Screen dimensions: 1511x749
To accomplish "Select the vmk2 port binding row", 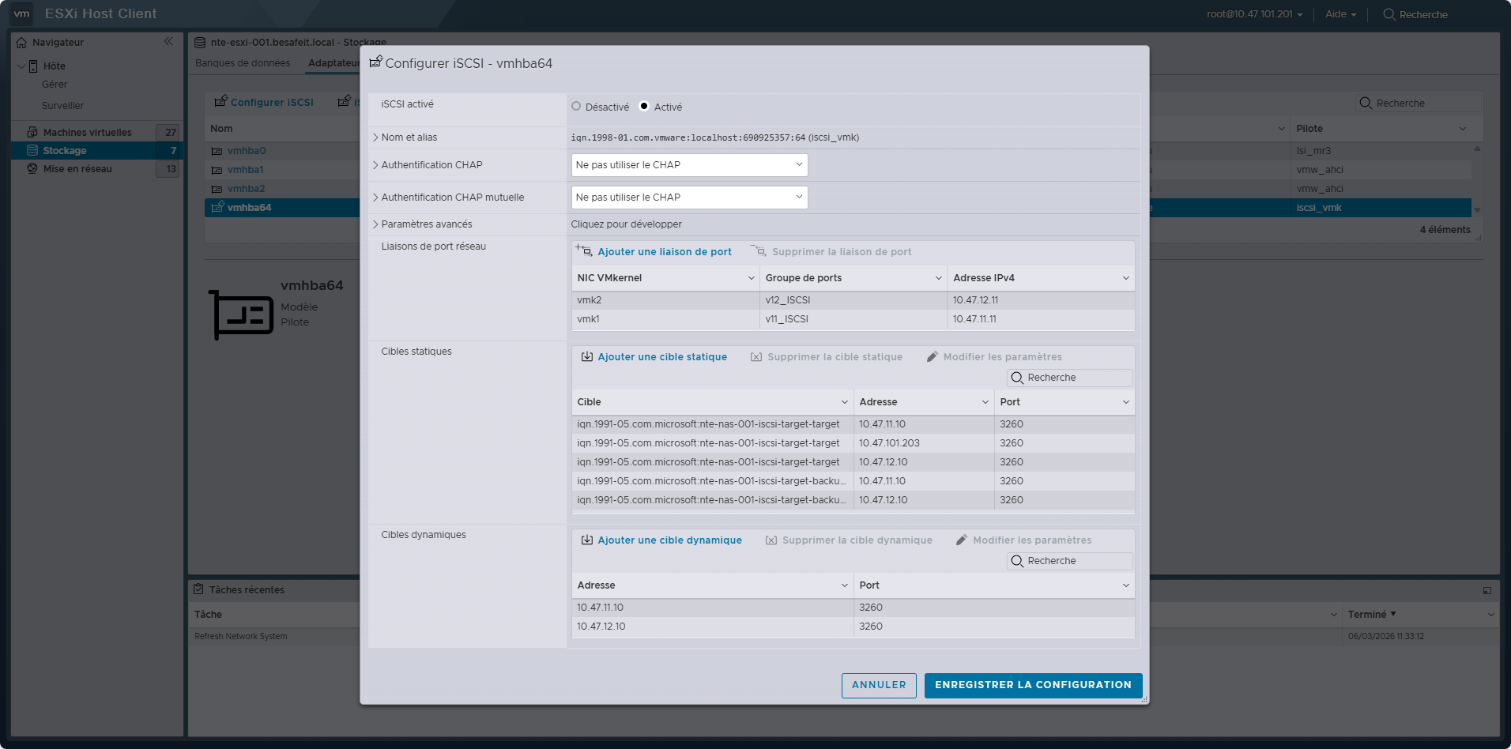I will click(853, 300).
